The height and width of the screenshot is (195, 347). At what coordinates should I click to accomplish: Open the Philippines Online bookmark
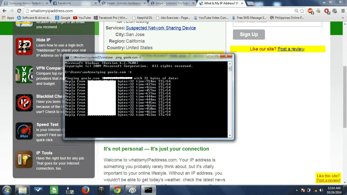pos(287,18)
